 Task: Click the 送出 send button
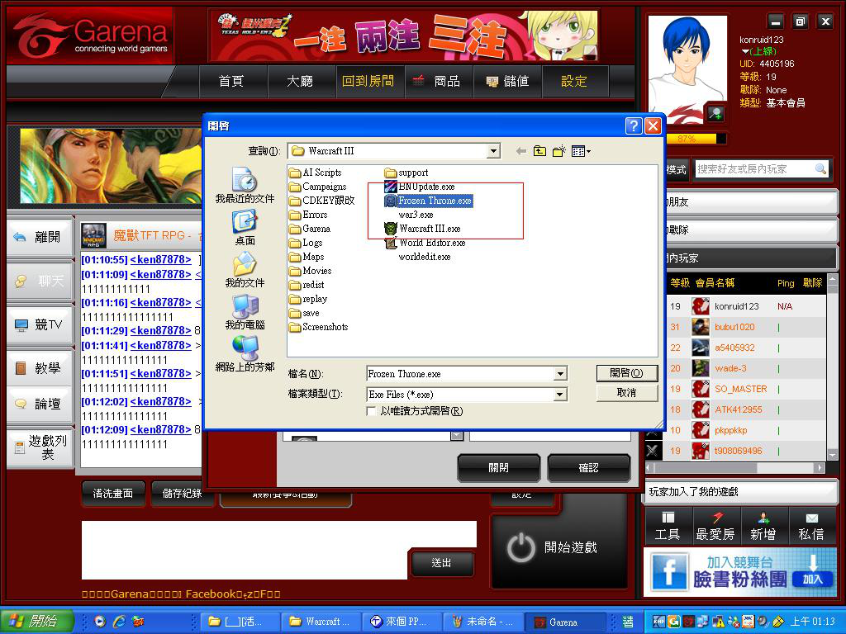click(x=441, y=563)
